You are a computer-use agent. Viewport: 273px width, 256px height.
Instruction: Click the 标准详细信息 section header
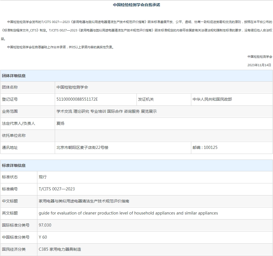pyautogui.click(x=136, y=165)
